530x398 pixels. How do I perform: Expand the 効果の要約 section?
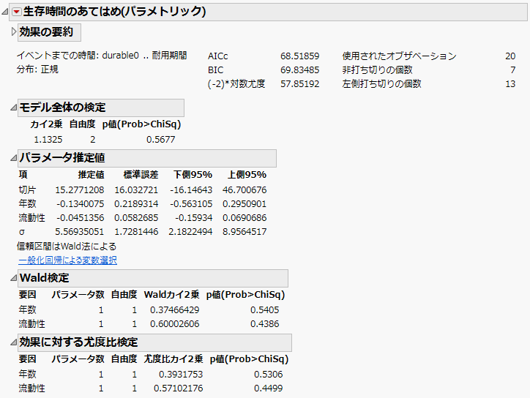click(x=13, y=32)
